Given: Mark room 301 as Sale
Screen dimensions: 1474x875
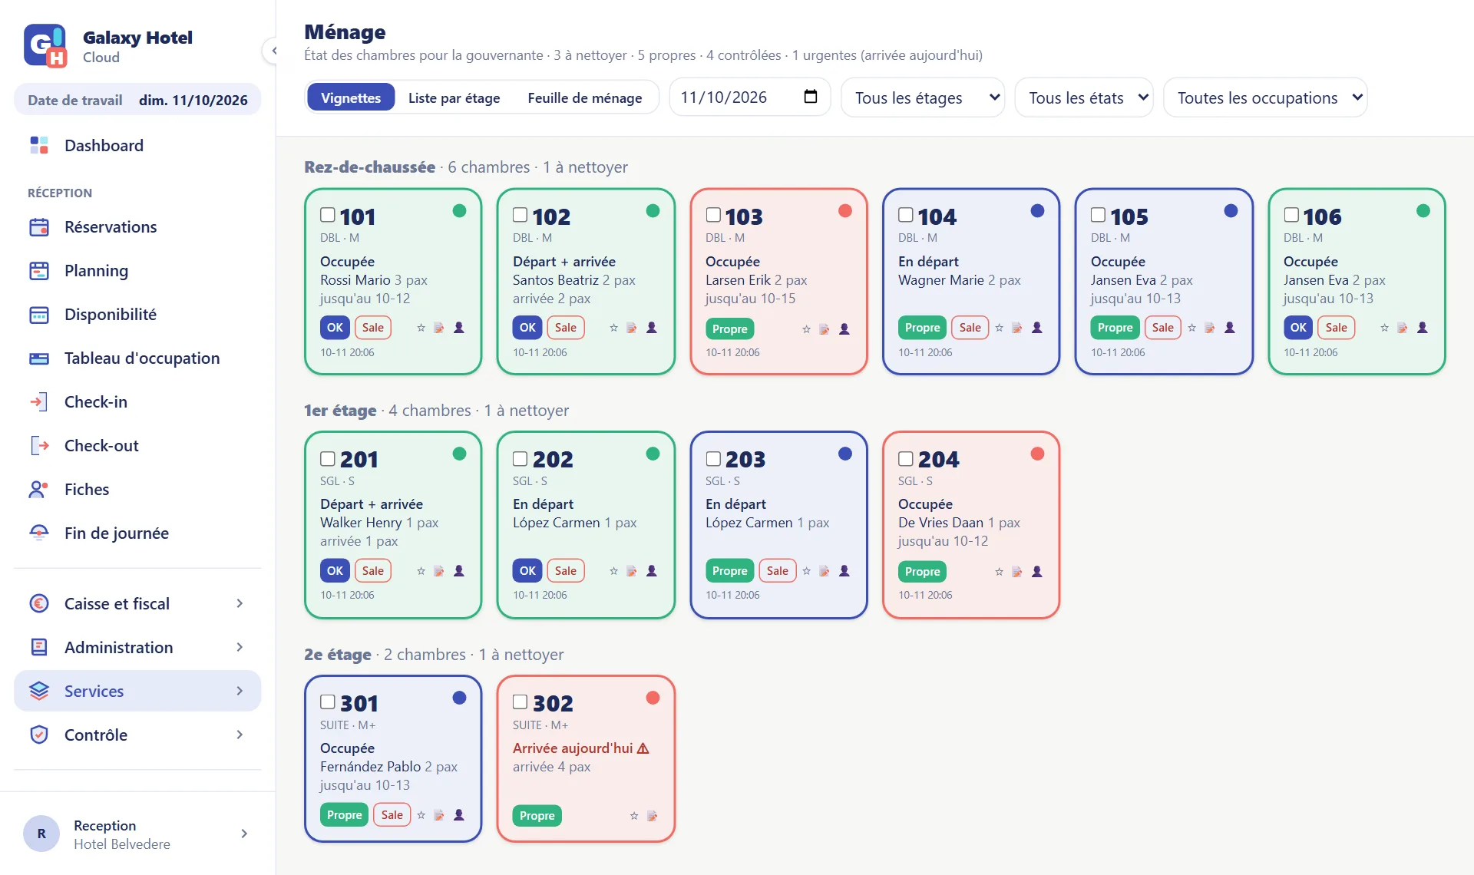Looking at the screenshot, I should pos(392,815).
